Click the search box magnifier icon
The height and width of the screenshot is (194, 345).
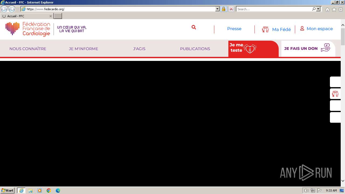click(314, 9)
